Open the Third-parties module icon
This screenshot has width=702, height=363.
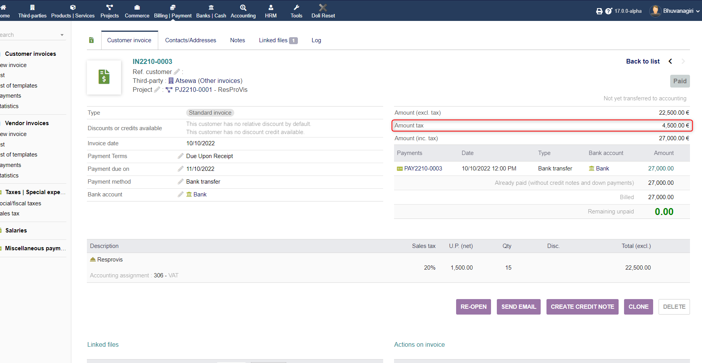32,7
